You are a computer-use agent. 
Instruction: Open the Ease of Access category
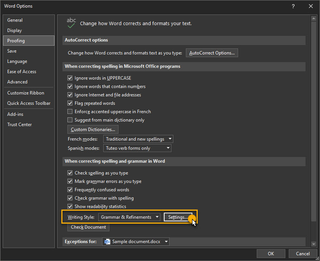click(29, 72)
